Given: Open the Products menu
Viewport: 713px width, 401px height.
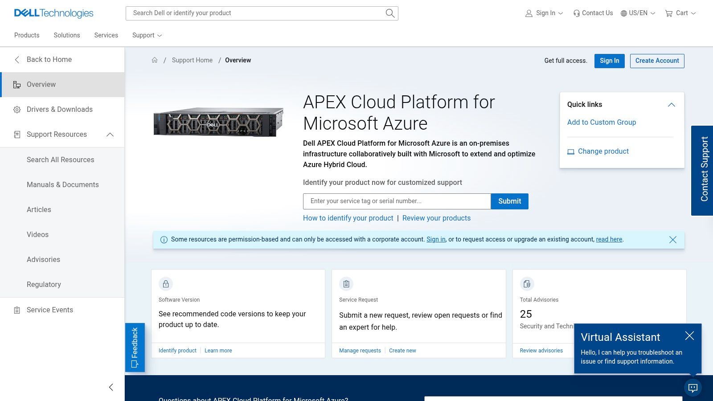Looking at the screenshot, I should (27, 35).
